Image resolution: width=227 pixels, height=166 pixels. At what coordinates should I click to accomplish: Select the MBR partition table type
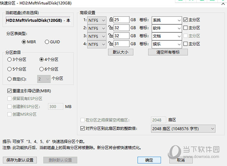click(x=29, y=42)
